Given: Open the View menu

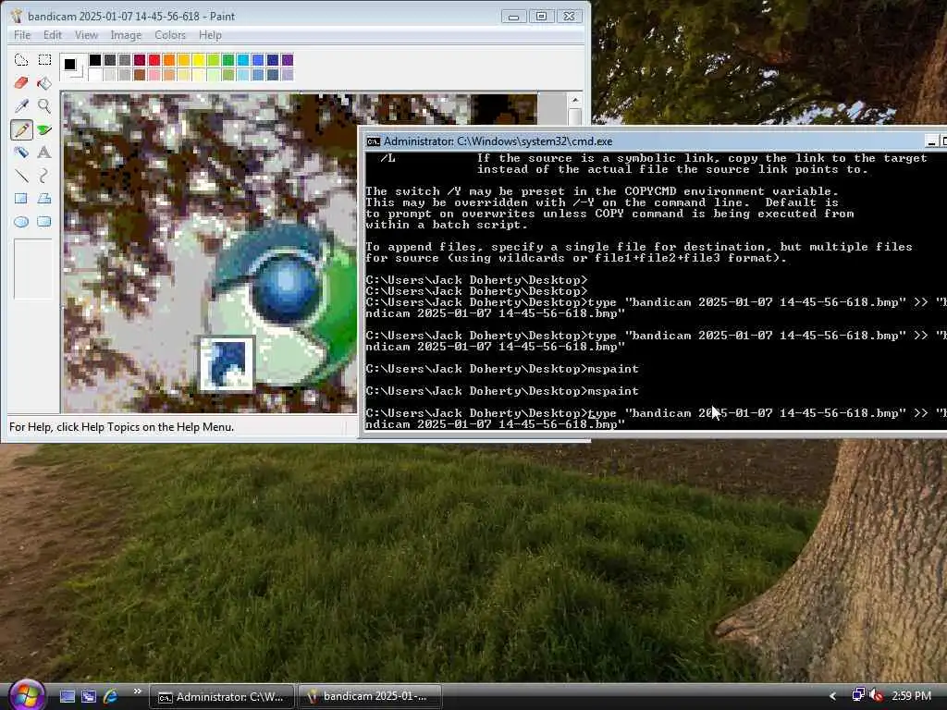Looking at the screenshot, I should point(86,35).
